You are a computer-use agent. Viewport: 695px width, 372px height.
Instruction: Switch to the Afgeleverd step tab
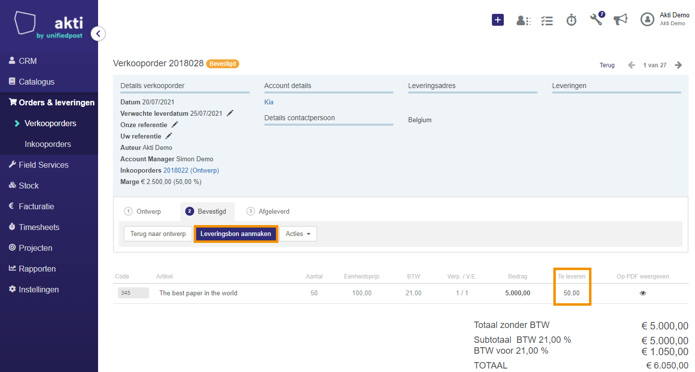pos(268,211)
